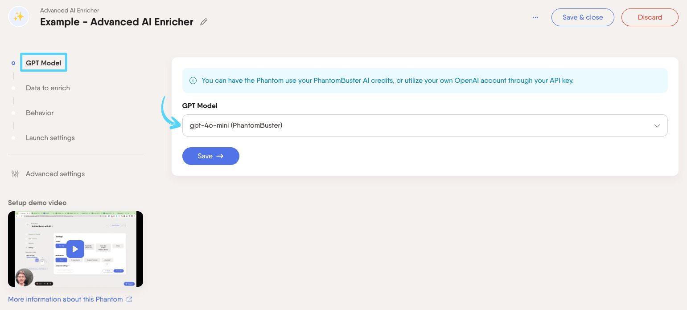Open the Launch settings step
Screen dimensions: 687x310
[50, 138]
